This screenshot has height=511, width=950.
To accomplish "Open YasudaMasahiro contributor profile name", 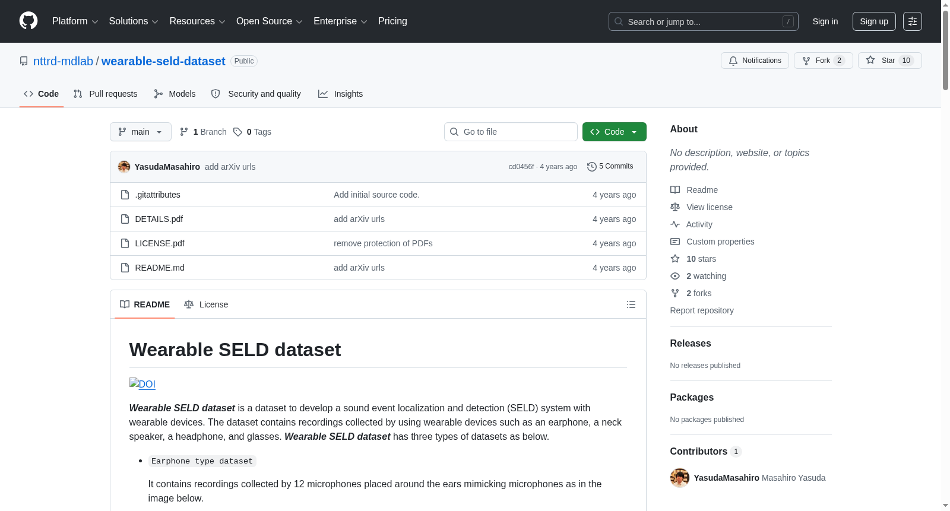I will click(727, 478).
